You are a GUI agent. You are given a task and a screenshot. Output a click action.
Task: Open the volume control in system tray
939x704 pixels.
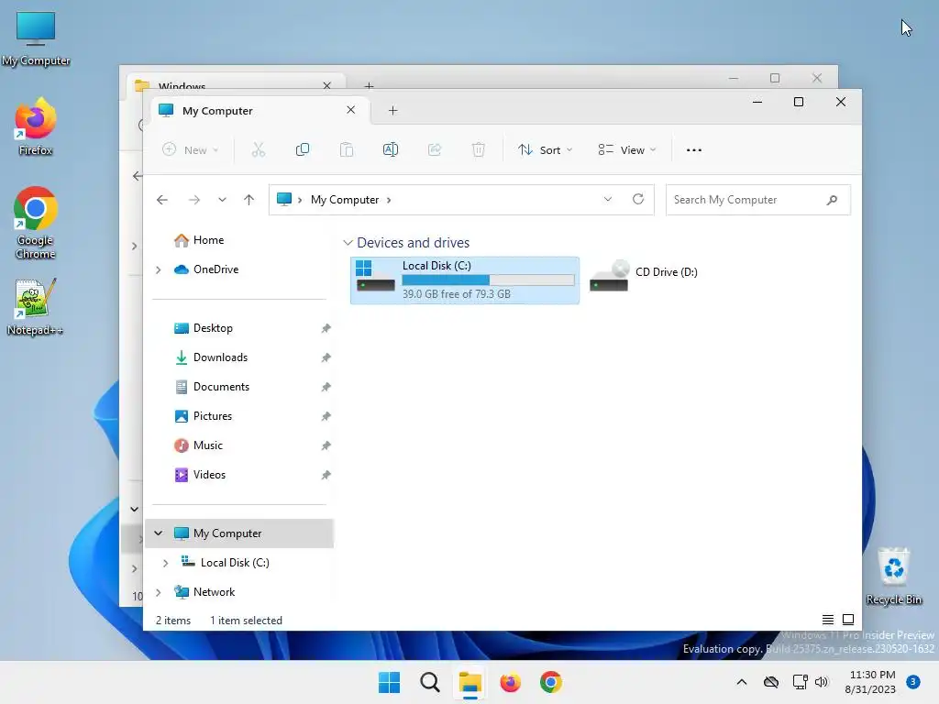click(x=822, y=682)
